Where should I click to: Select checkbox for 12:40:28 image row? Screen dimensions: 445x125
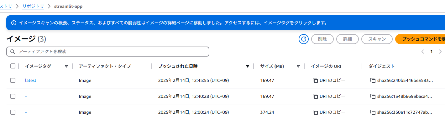(13, 96)
